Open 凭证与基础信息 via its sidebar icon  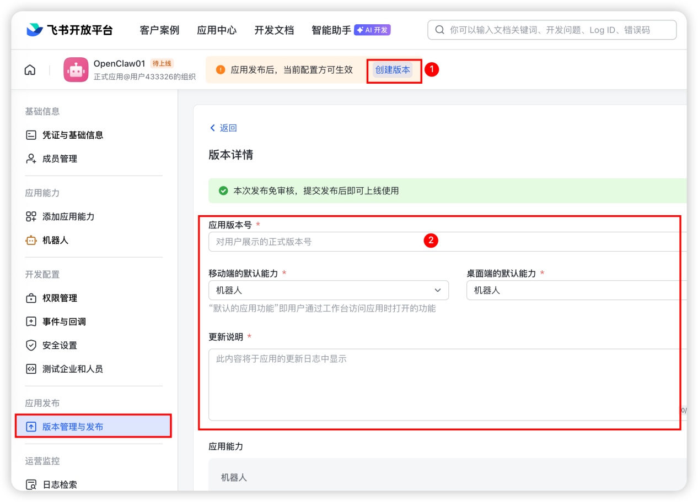point(31,135)
